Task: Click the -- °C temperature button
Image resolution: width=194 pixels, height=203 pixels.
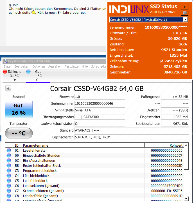Action: click(19, 133)
